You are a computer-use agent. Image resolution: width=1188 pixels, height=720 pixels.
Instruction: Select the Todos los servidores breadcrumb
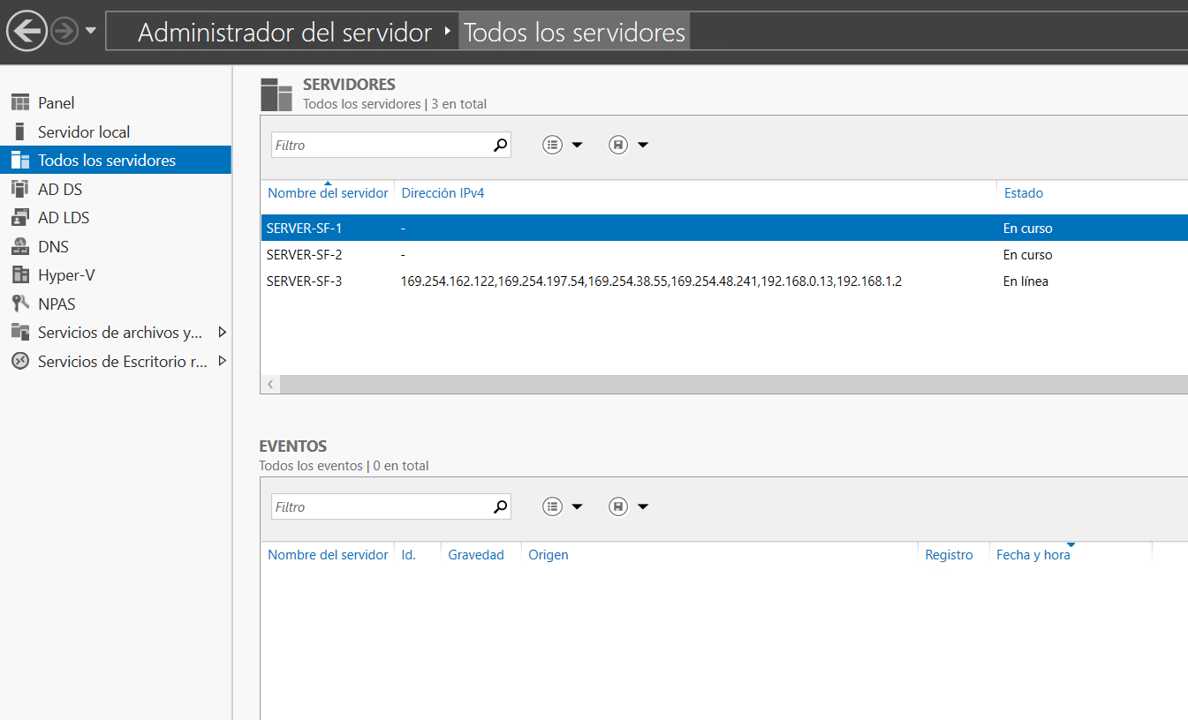(x=573, y=31)
